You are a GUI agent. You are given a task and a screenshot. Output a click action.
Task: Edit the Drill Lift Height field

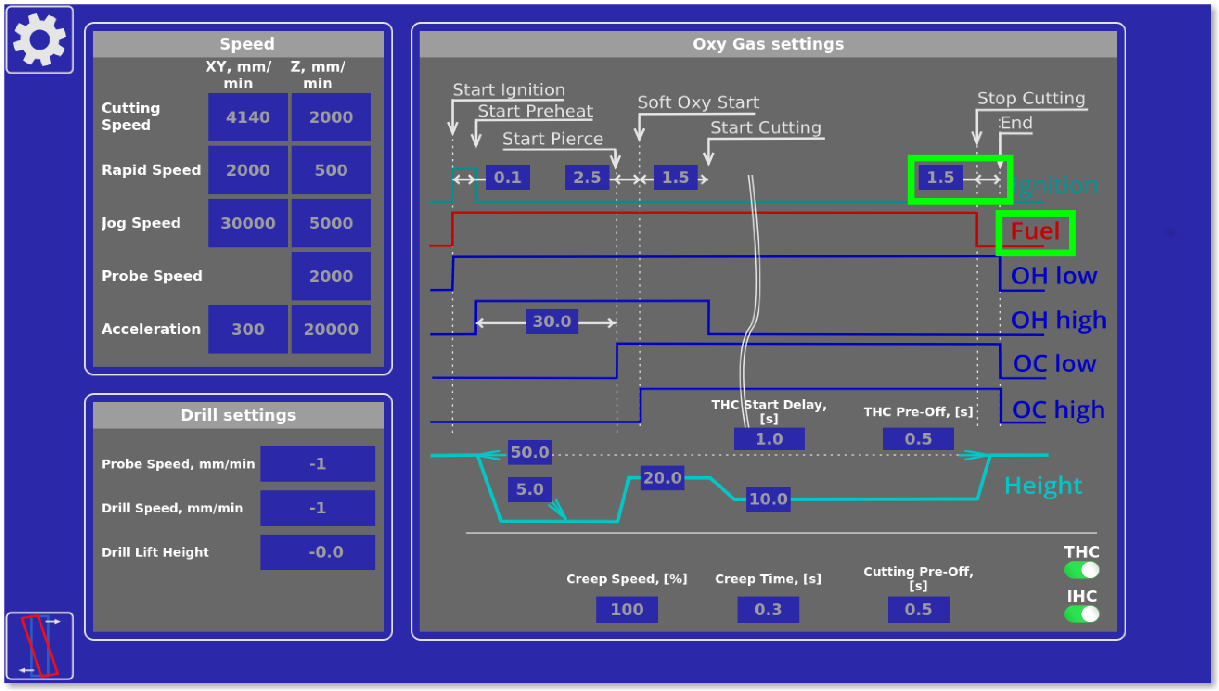tap(317, 552)
